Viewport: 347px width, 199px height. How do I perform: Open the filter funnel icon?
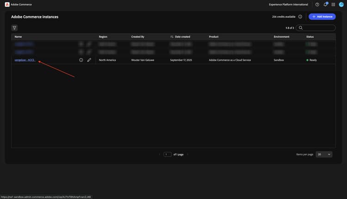[14, 28]
